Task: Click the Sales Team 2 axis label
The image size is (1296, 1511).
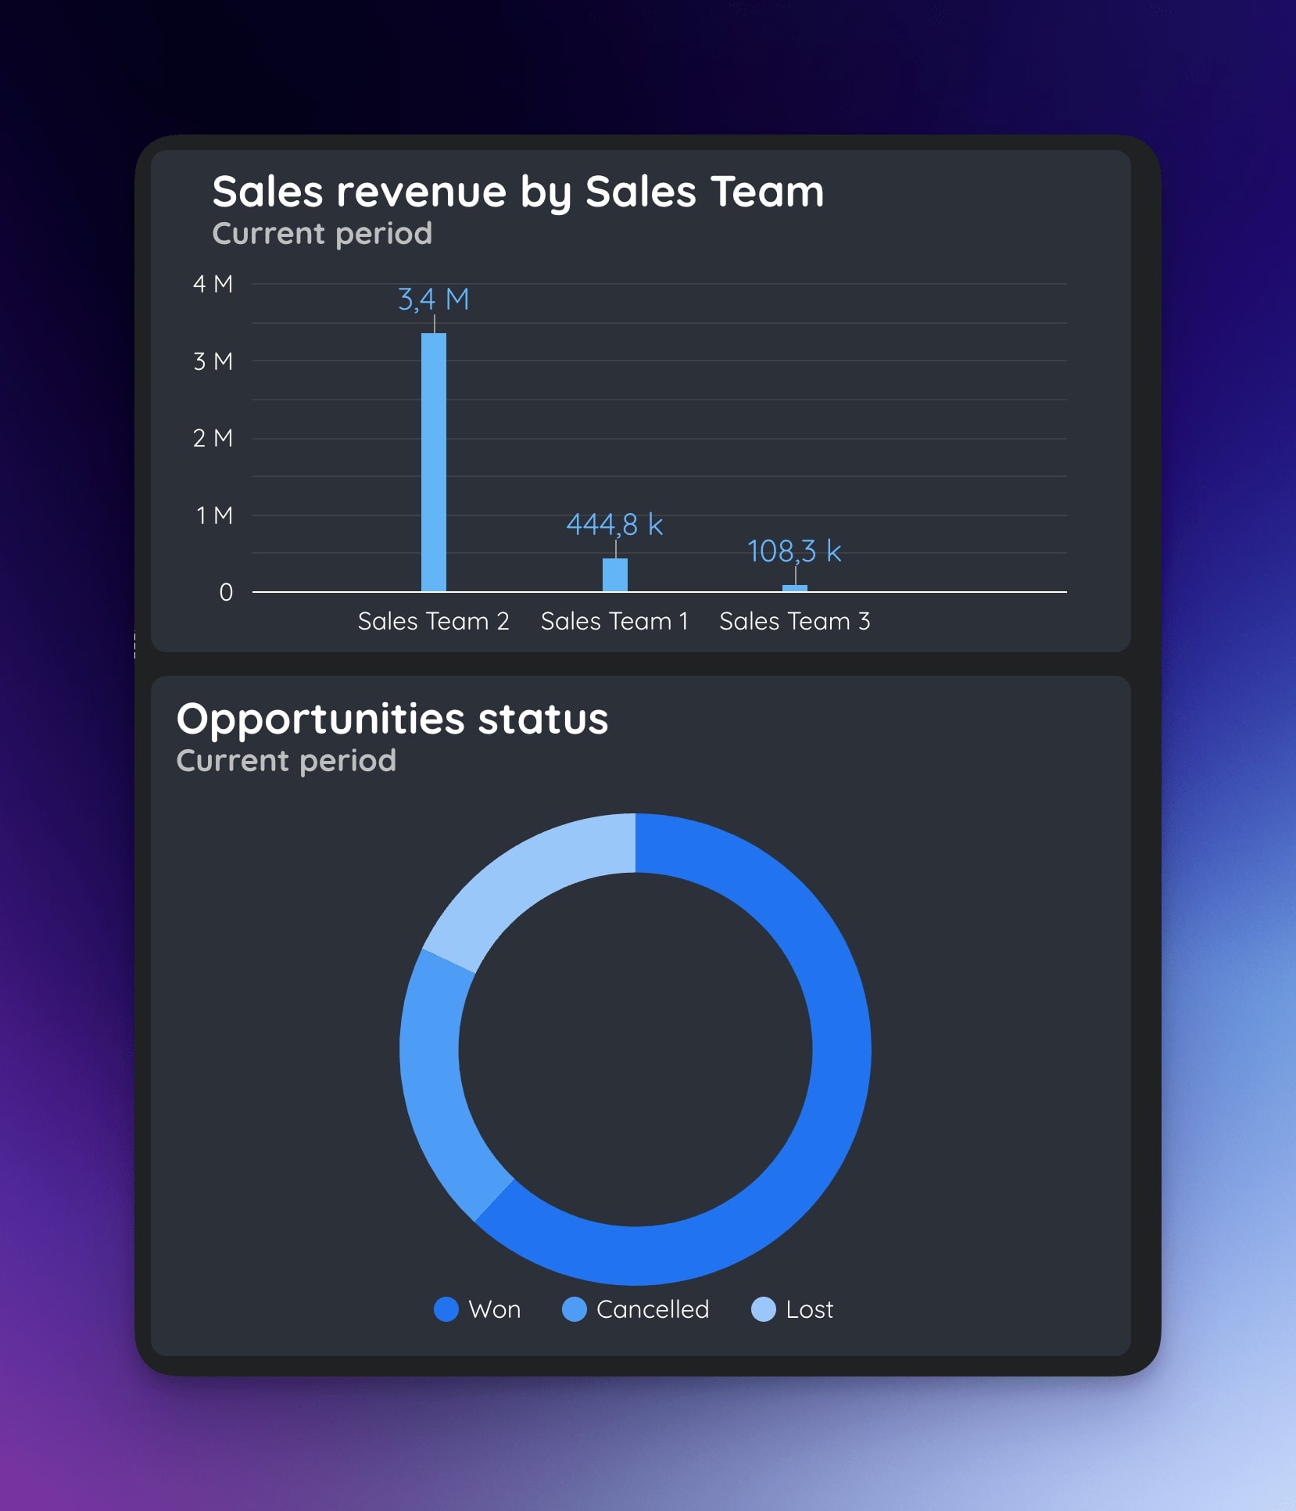Action: 434,621
